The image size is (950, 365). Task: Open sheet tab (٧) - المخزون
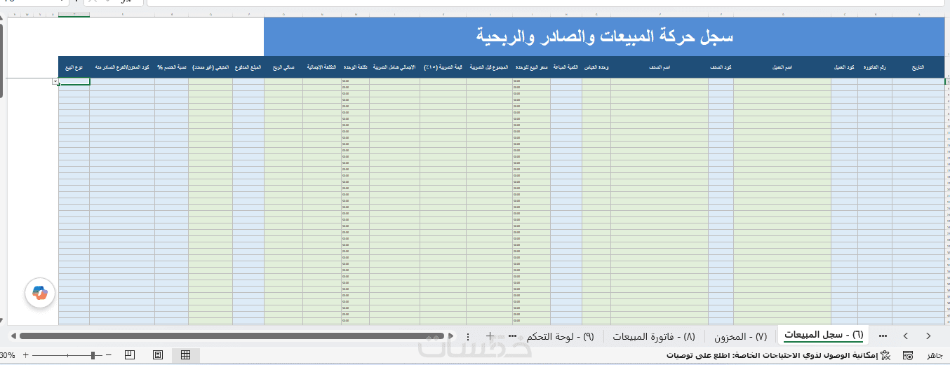pyautogui.click(x=742, y=336)
